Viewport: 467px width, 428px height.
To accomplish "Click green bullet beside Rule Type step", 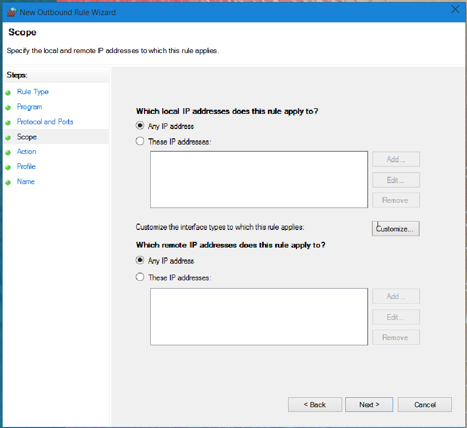I will pos(8,93).
